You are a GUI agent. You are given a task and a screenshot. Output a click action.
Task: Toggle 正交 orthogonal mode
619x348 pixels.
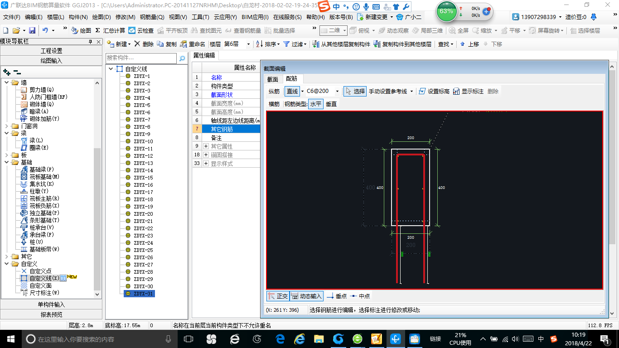(x=278, y=296)
